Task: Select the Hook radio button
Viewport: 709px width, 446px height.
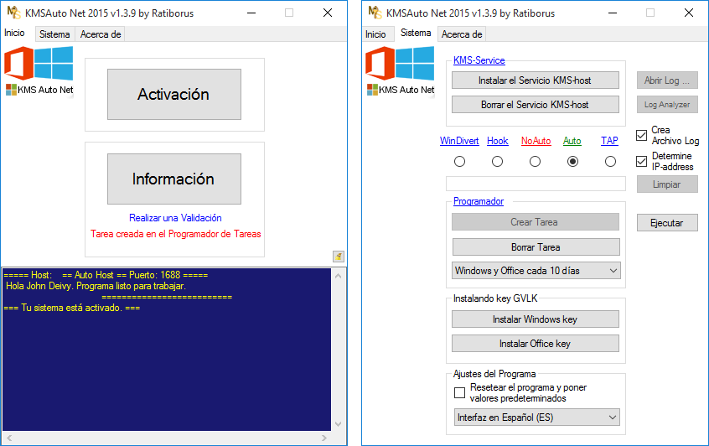Action: [x=497, y=162]
